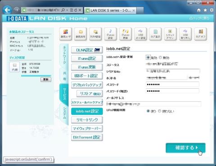
Task: Go back with the browser back arrow
Action: (7, 10)
